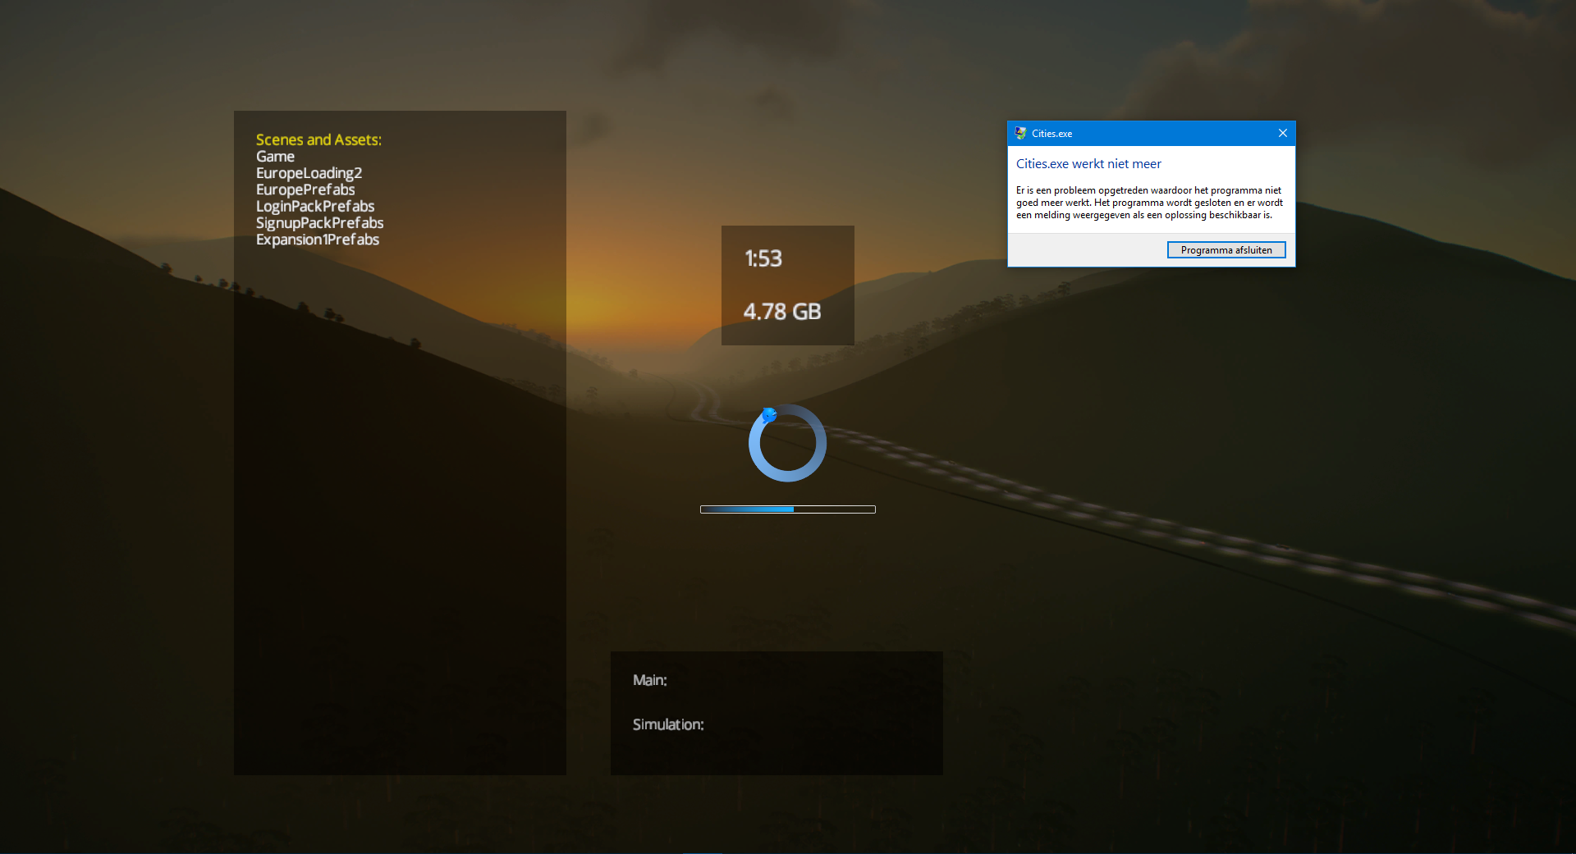Click the Cities.exe icon in dialog title bar
Image resolution: width=1576 pixels, height=854 pixels.
point(1020,133)
